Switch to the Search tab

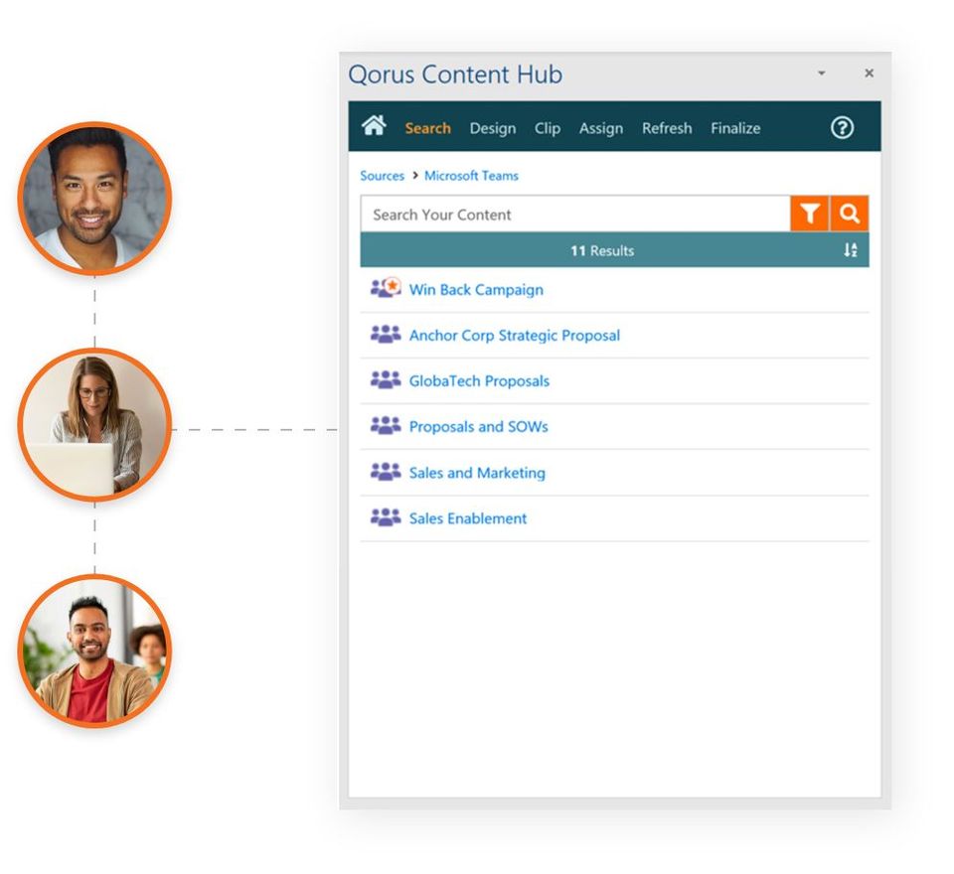tap(427, 128)
